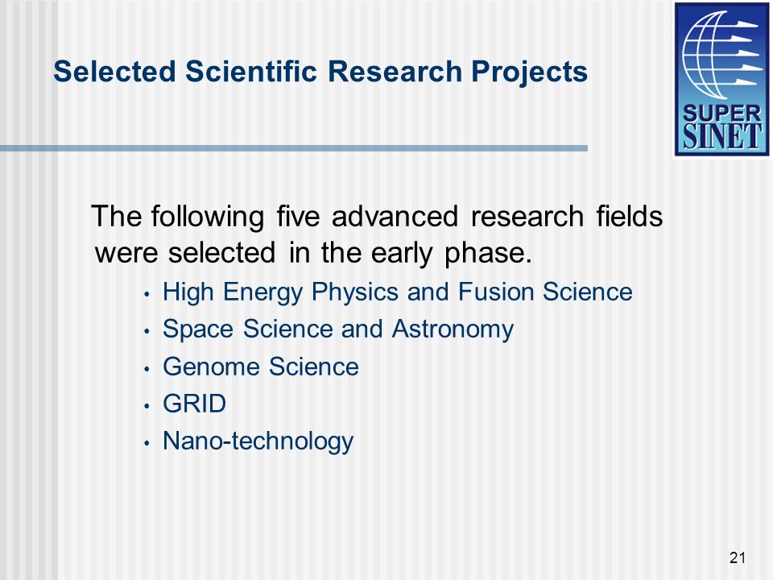Click the bullet dot before GRID
Image resolution: width=773 pixels, height=580 pixels.
tap(147, 406)
